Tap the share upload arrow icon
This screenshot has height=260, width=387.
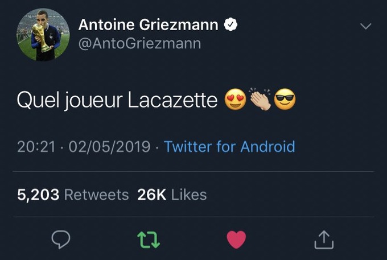(324, 240)
